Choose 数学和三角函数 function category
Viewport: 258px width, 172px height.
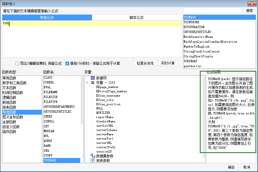22,83
